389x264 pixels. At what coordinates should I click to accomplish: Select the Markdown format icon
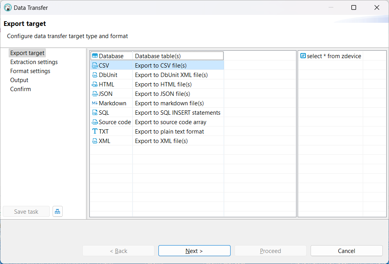click(95, 103)
